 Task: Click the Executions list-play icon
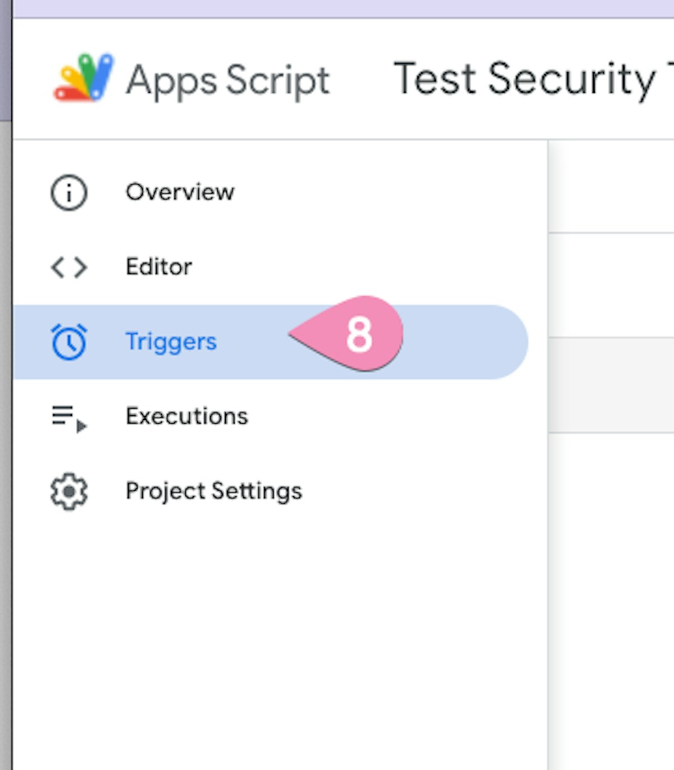69,418
